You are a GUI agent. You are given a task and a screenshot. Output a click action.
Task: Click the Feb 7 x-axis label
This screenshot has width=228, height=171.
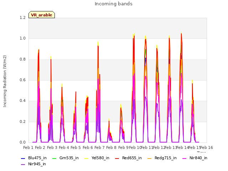[99, 147]
